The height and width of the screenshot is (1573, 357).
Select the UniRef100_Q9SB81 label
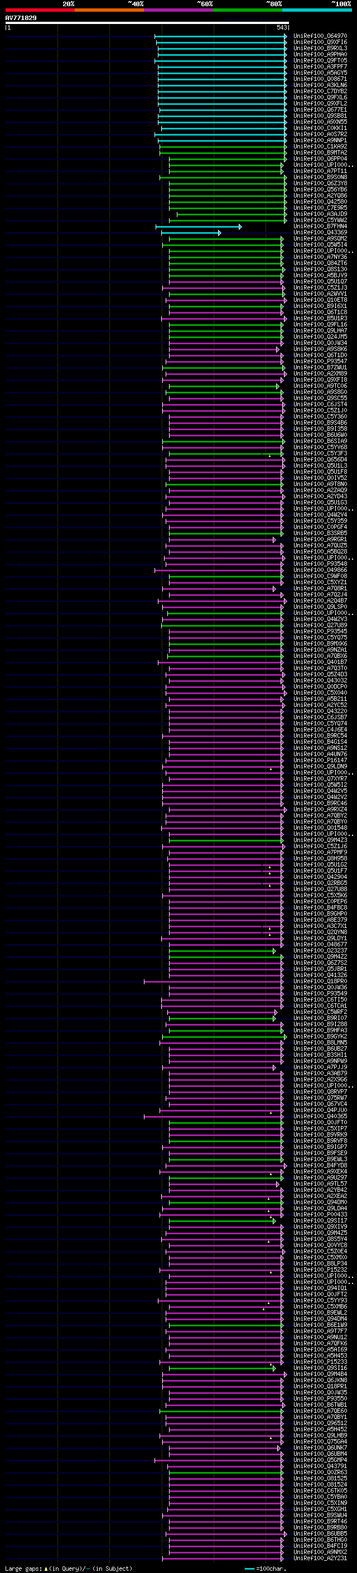click(320, 116)
